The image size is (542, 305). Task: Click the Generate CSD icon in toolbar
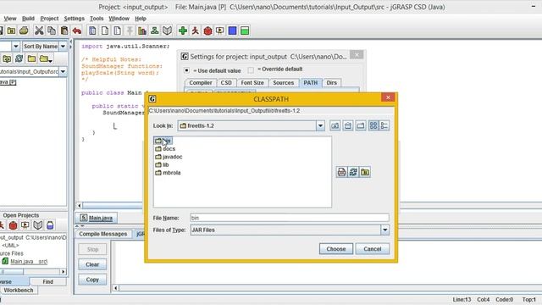coord(92,30)
